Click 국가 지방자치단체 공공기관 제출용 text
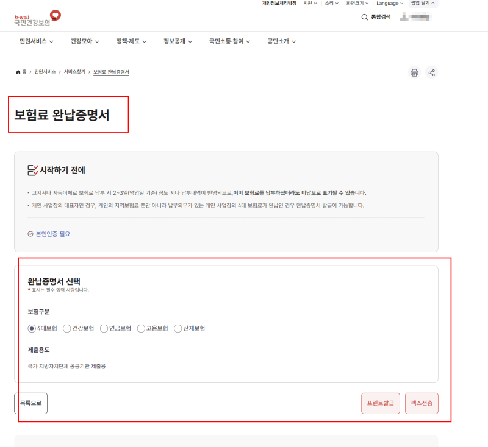This screenshot has width=488, height=447. [x=66, y=366]
